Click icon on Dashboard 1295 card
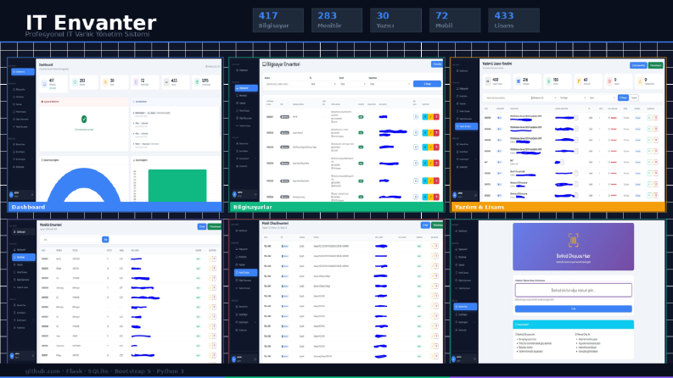This screenshot has height=378, width=673. tap(197, 82)
